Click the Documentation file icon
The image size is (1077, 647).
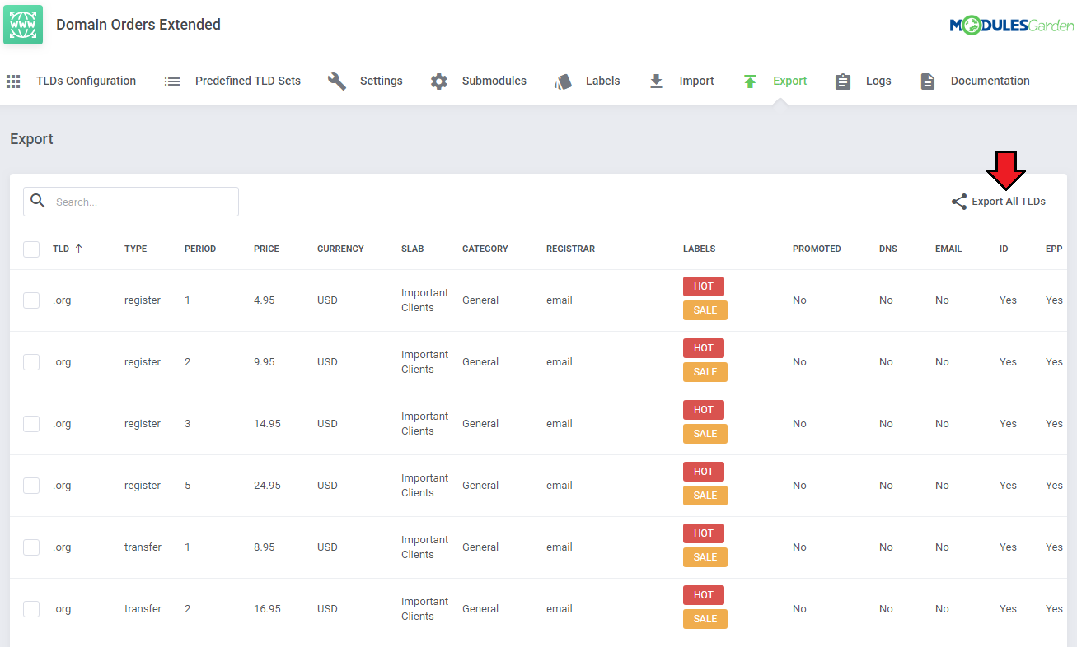point(928,81)
